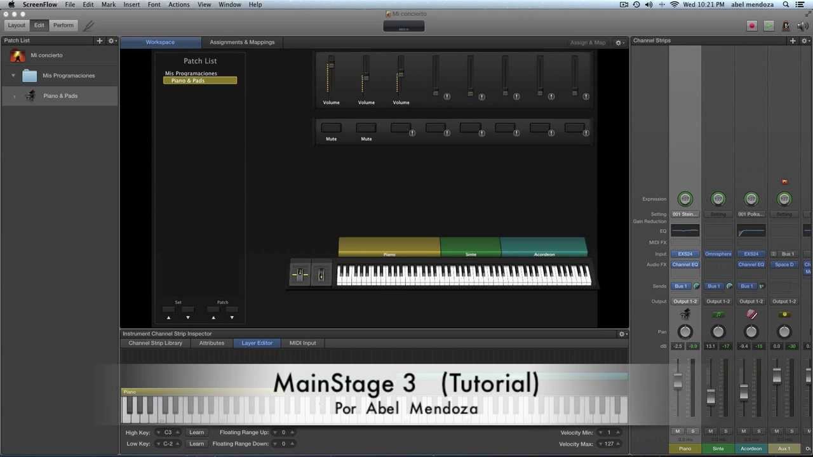Image resolution: width=813 pixels, height=457 pixels.
Task: Switch to the MIDI Input tab
Action: click(x=303, y=343)
